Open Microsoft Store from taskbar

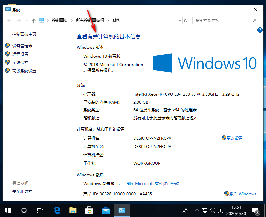[89, 210]
